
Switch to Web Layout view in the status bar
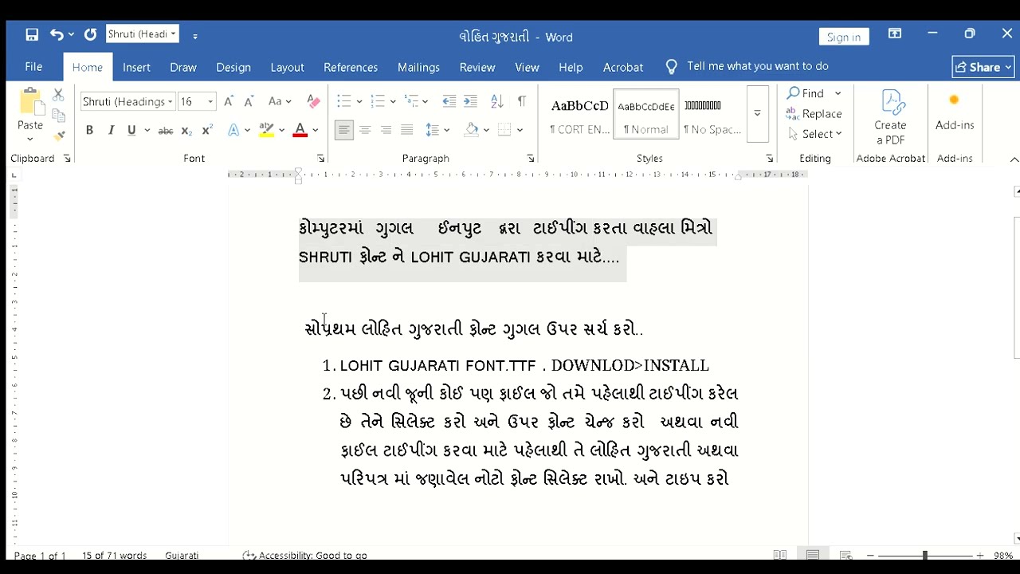845,555
